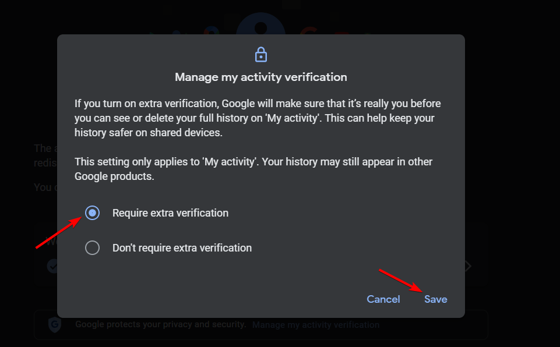The width and height of the screenshot is (560, 347).
Task: Click the "Manage my activity verification" dialog heading
Action: point(261,77)
